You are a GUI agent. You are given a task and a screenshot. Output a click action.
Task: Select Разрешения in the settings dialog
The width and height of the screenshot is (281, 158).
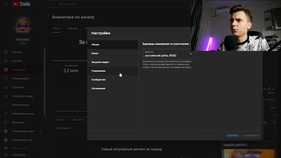(112, 71)
